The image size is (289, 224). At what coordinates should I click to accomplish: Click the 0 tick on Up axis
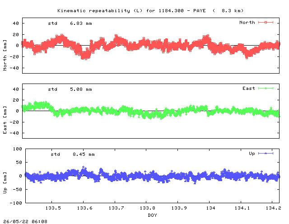[x=20, y=176]
